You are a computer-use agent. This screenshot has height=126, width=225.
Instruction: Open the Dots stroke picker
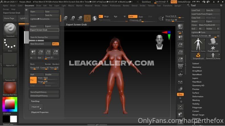pyautogui.click(x=10, y=45)
